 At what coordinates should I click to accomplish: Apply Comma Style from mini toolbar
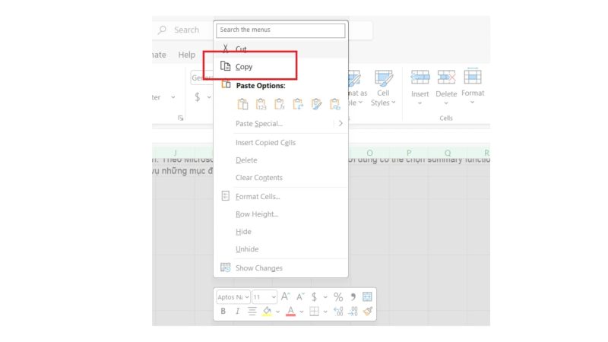tap(353, 297)
